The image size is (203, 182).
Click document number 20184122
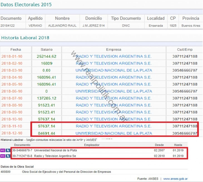(x=8, y=26)
